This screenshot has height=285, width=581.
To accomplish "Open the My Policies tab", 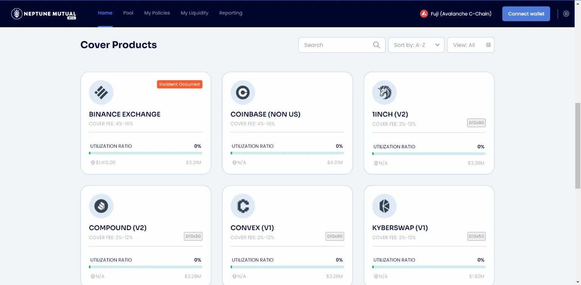I will [x=157, y=13].
